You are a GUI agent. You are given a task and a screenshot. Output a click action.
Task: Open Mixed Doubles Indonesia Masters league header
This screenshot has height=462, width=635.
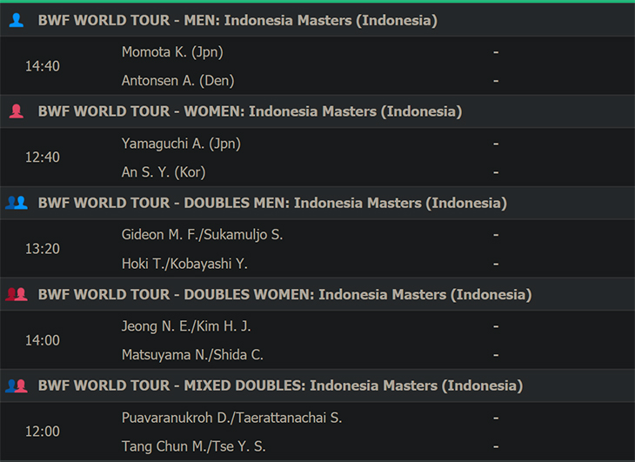[280, 385]
